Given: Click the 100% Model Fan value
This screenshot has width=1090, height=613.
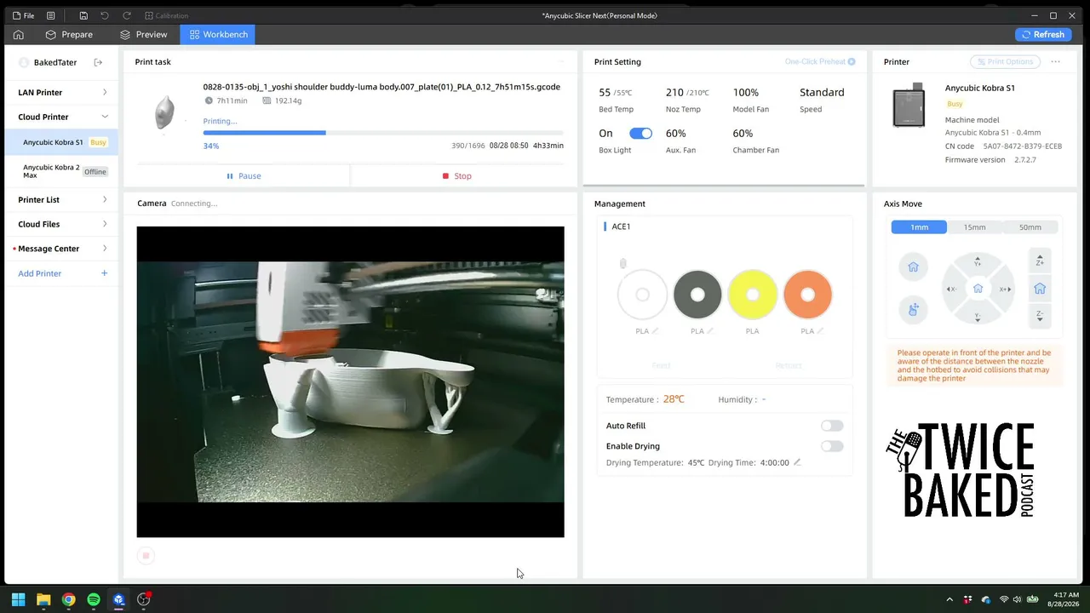Looking at the screenshot, I should (x=745, y=92).
